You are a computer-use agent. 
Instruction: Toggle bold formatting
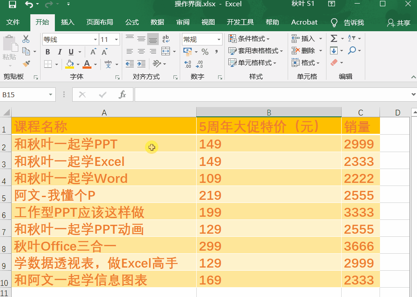click(x=48, y=52)
